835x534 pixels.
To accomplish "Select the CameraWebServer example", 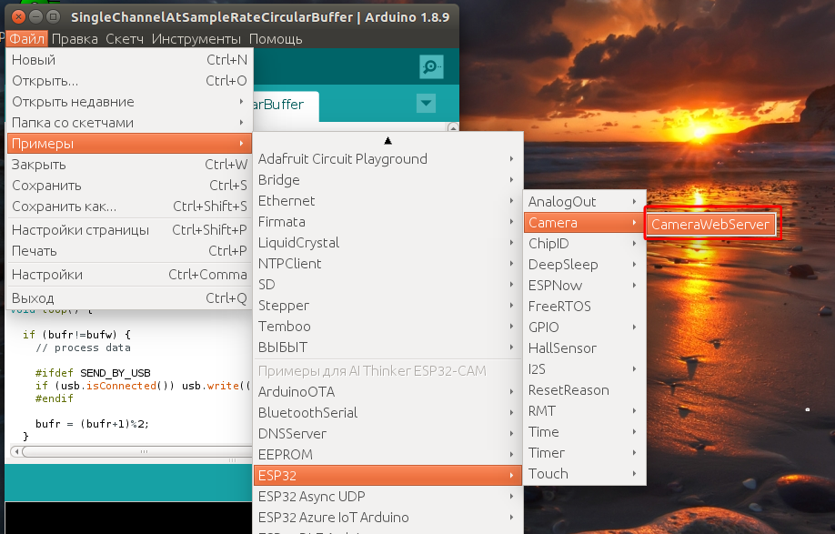I will tap(710, 224).
